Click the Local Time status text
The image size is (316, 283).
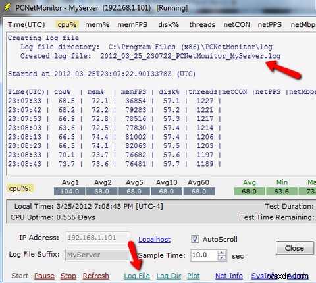(89, 206)
